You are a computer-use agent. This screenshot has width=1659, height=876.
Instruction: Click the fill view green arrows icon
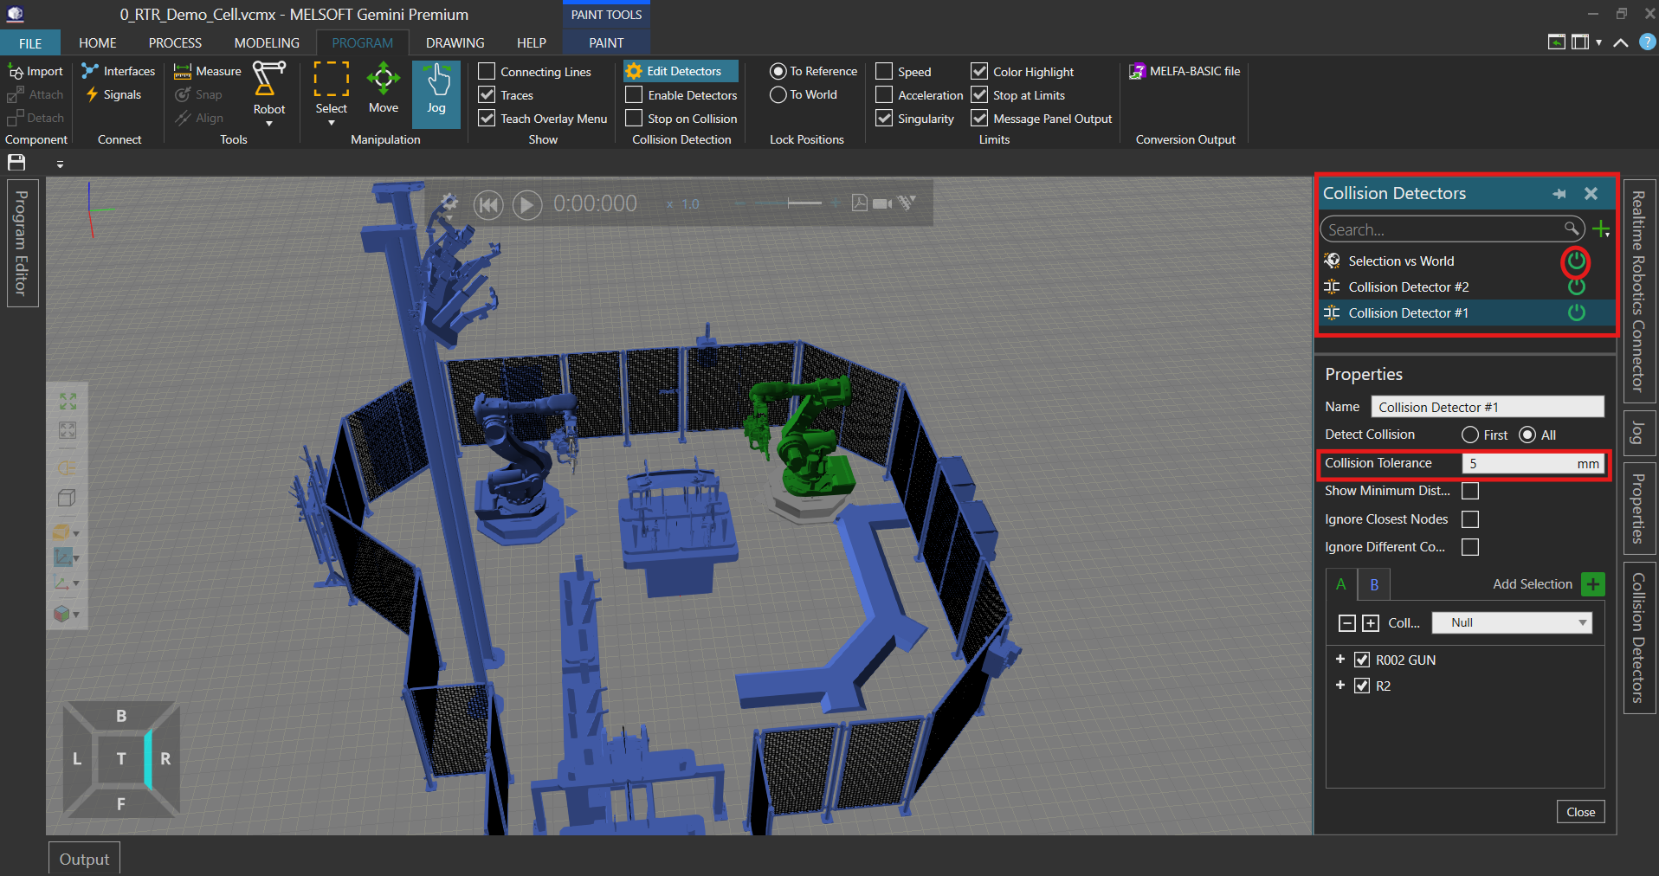pyautogui.click(x=68, y=401)
